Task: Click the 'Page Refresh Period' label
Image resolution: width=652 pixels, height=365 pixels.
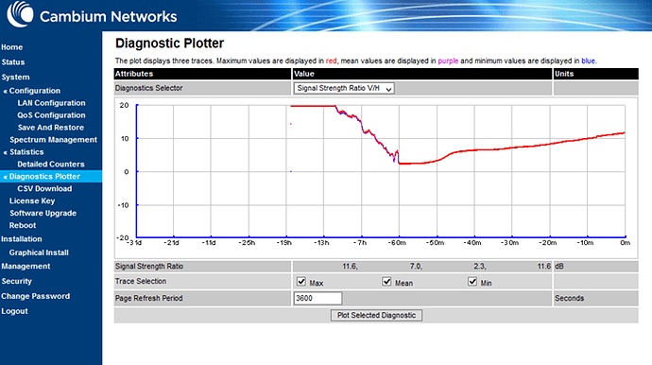Action: (149, 299)
